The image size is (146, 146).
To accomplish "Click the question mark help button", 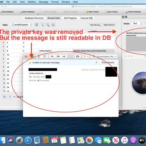I will click(96, 62).
